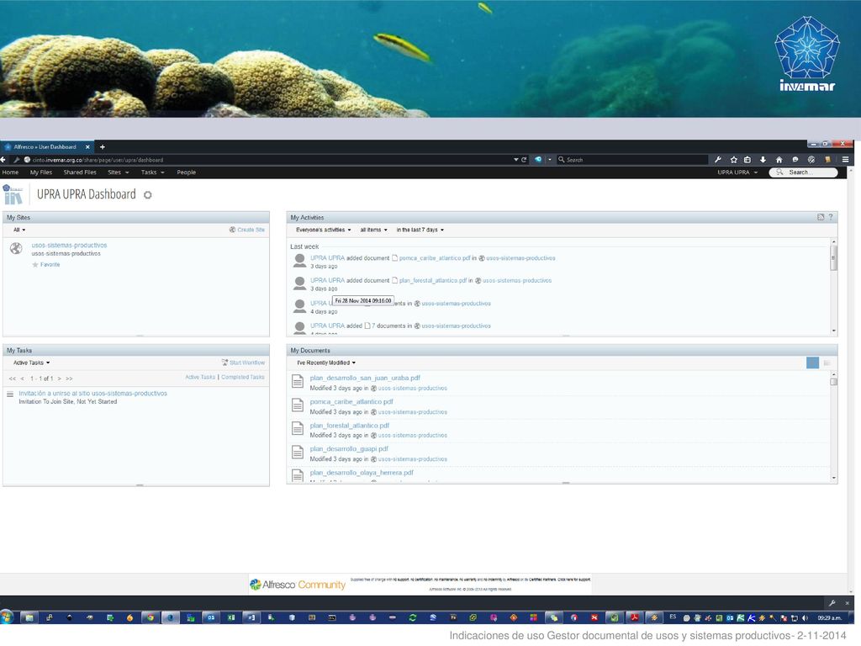Open Excel from the taskbar

[x=231, y=617]
